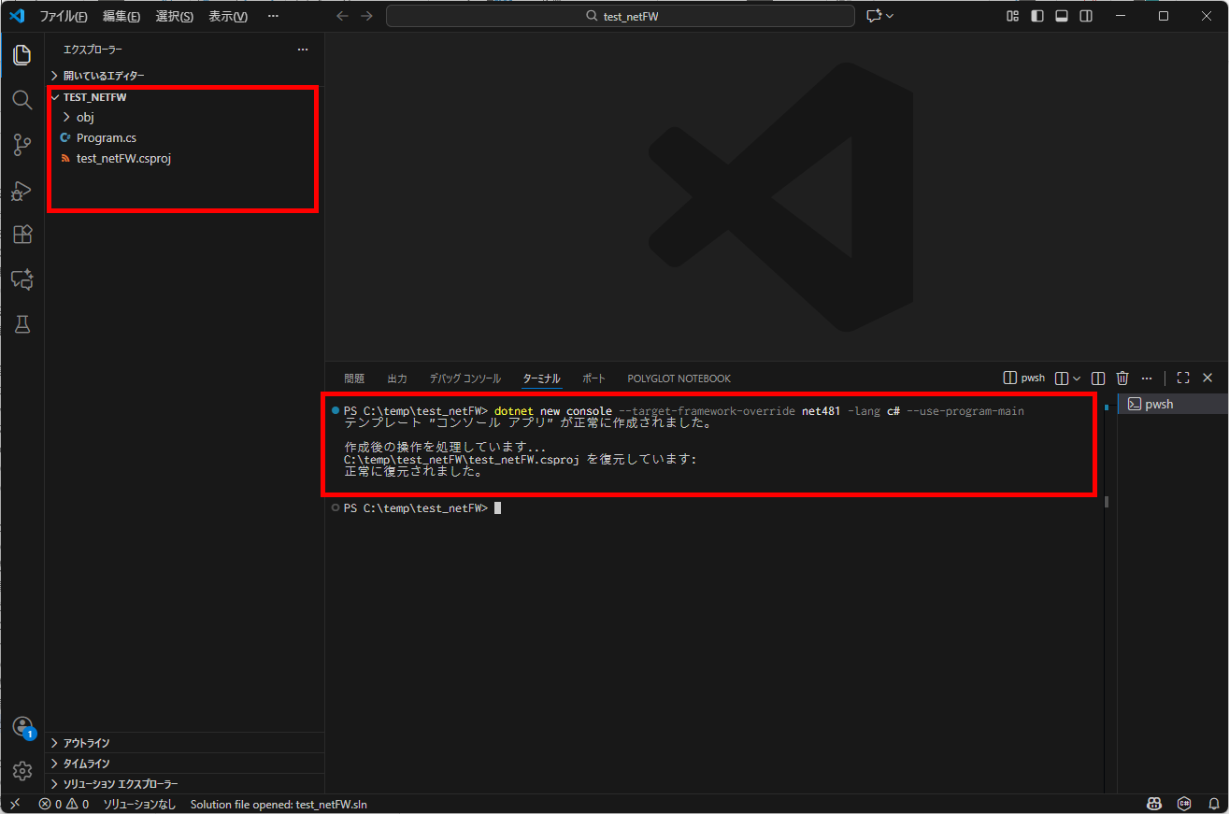1229x814 pixels.
Task: Kill the terminal with the trash icon
Action: point(1122,378)
